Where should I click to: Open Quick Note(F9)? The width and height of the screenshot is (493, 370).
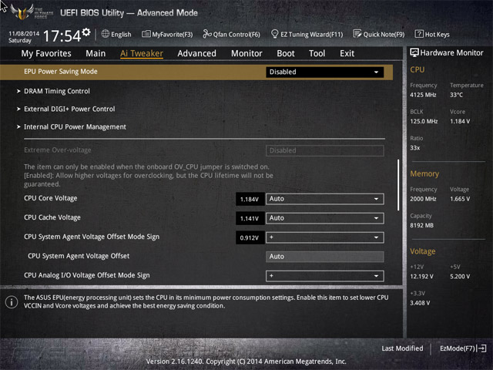[378, 34]
